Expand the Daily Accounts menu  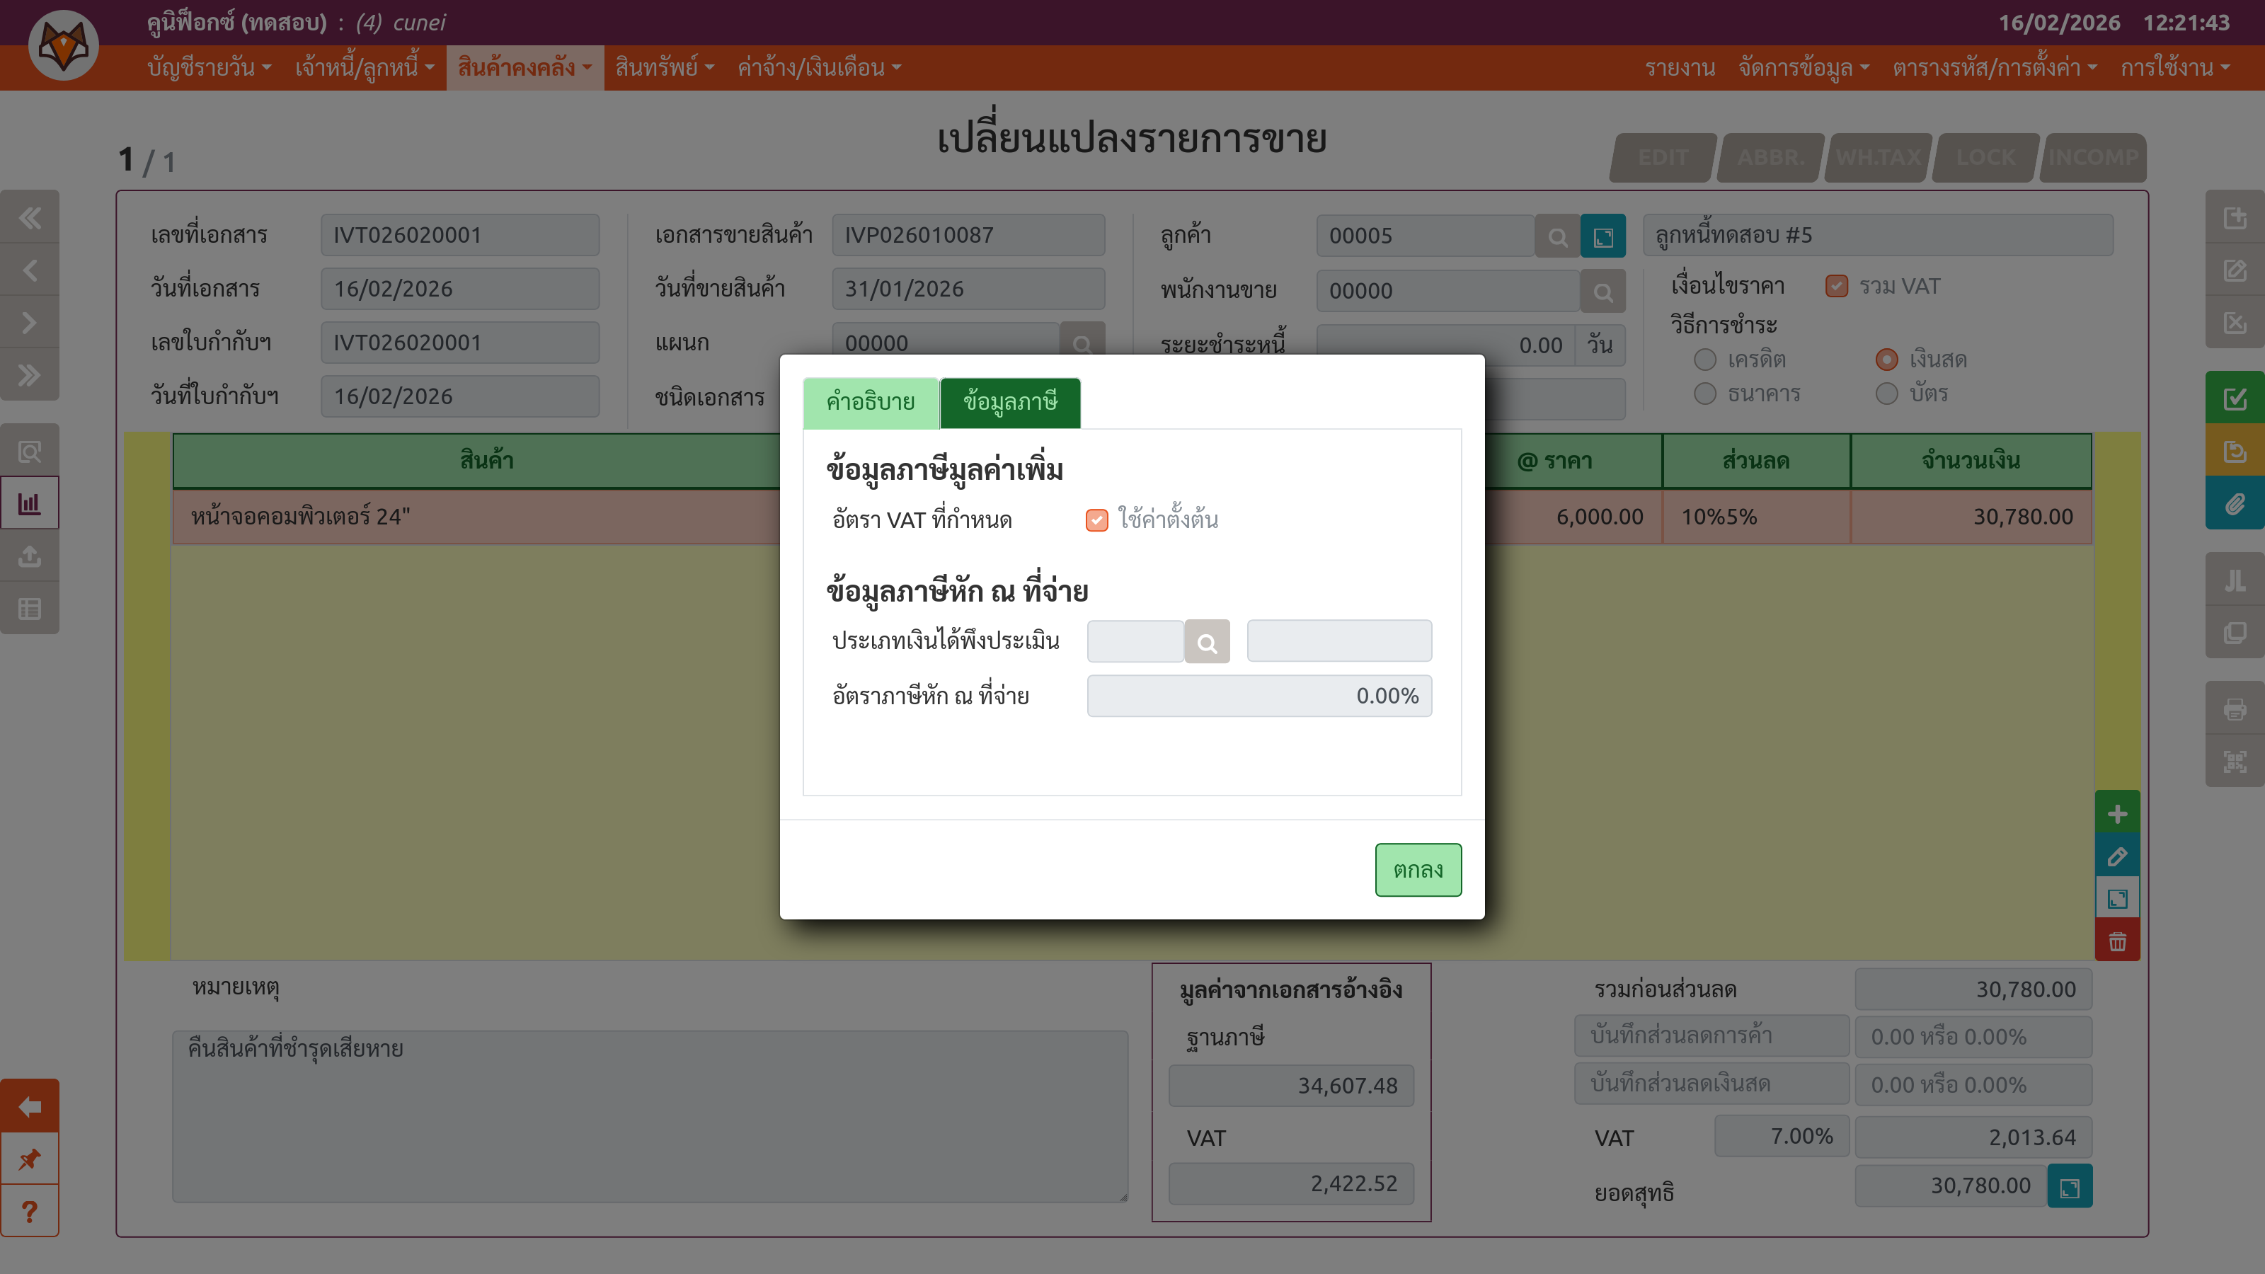coord(210,68)
